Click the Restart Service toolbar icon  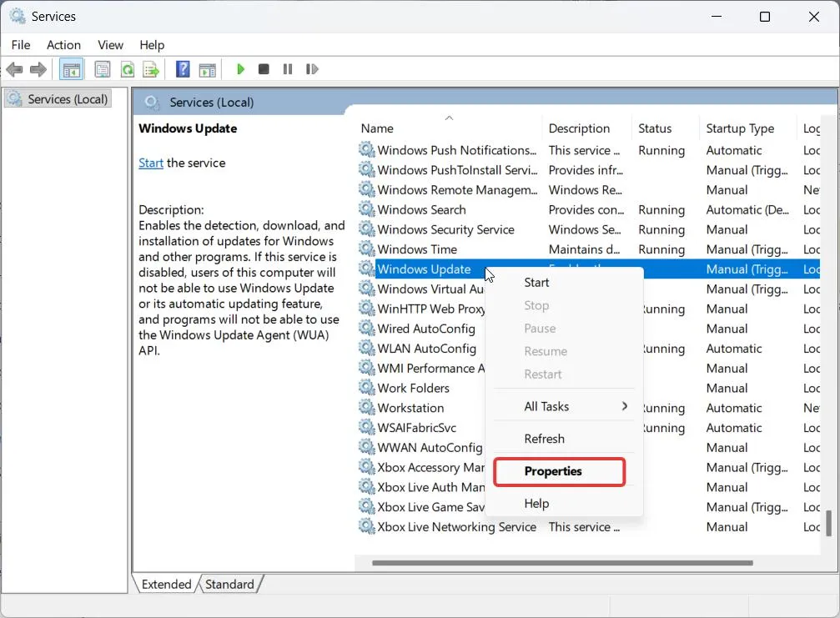(x=312, y=69)
